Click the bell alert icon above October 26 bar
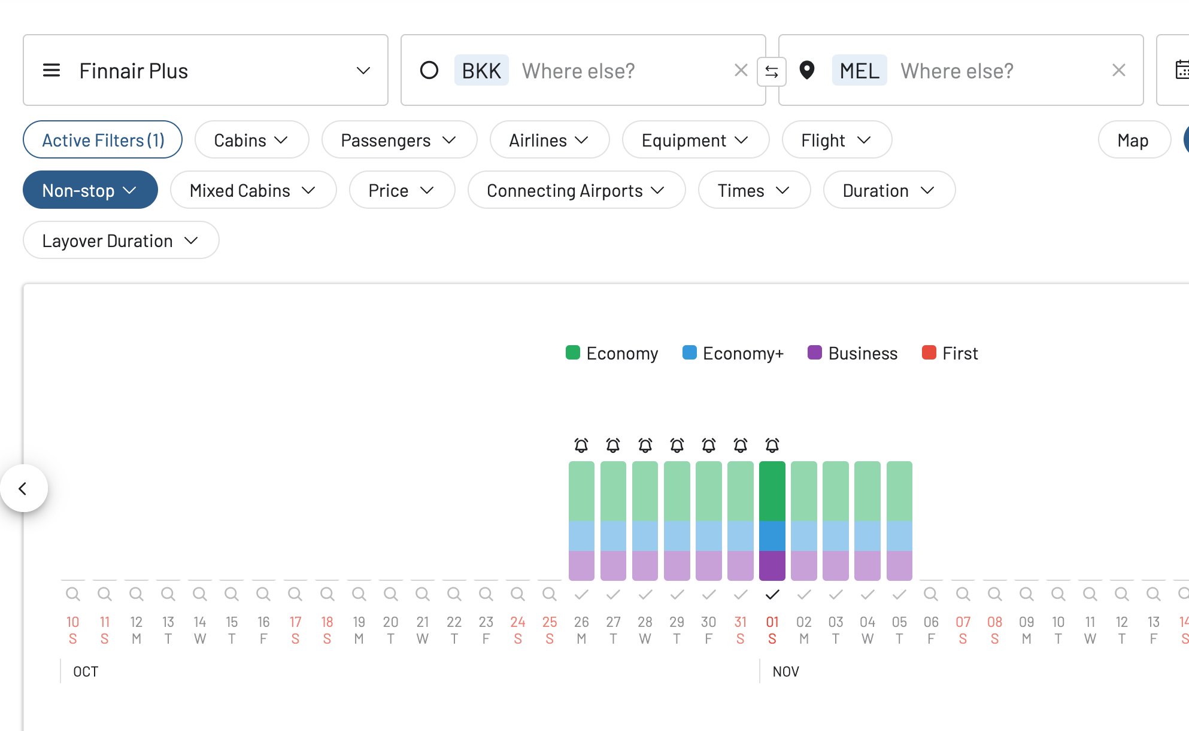This screenshot has width=1189, height=731. click(x=580, y=444)
